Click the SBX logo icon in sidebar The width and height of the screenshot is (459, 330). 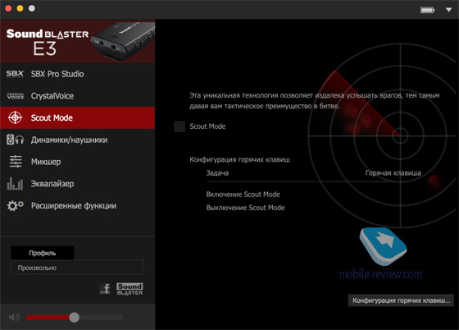tap(15, 74)
